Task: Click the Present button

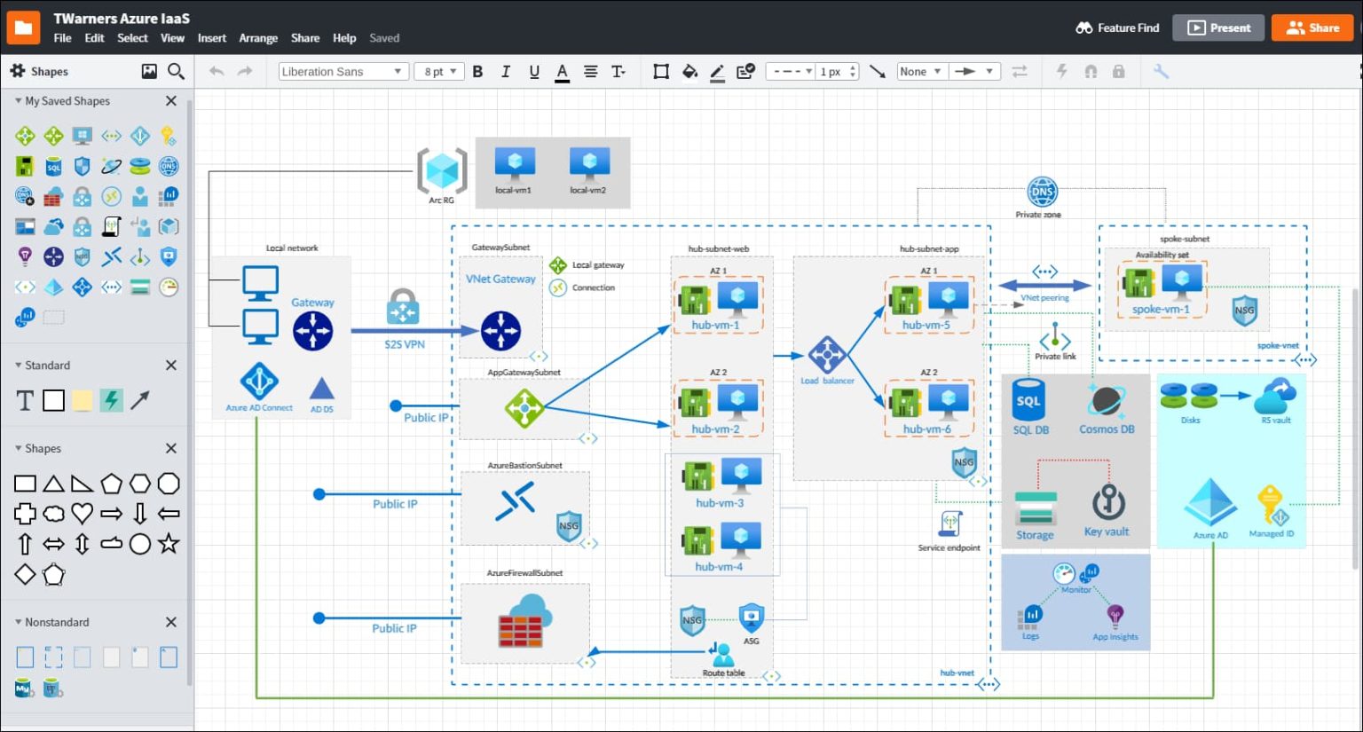Action: tap(1218, 28)
